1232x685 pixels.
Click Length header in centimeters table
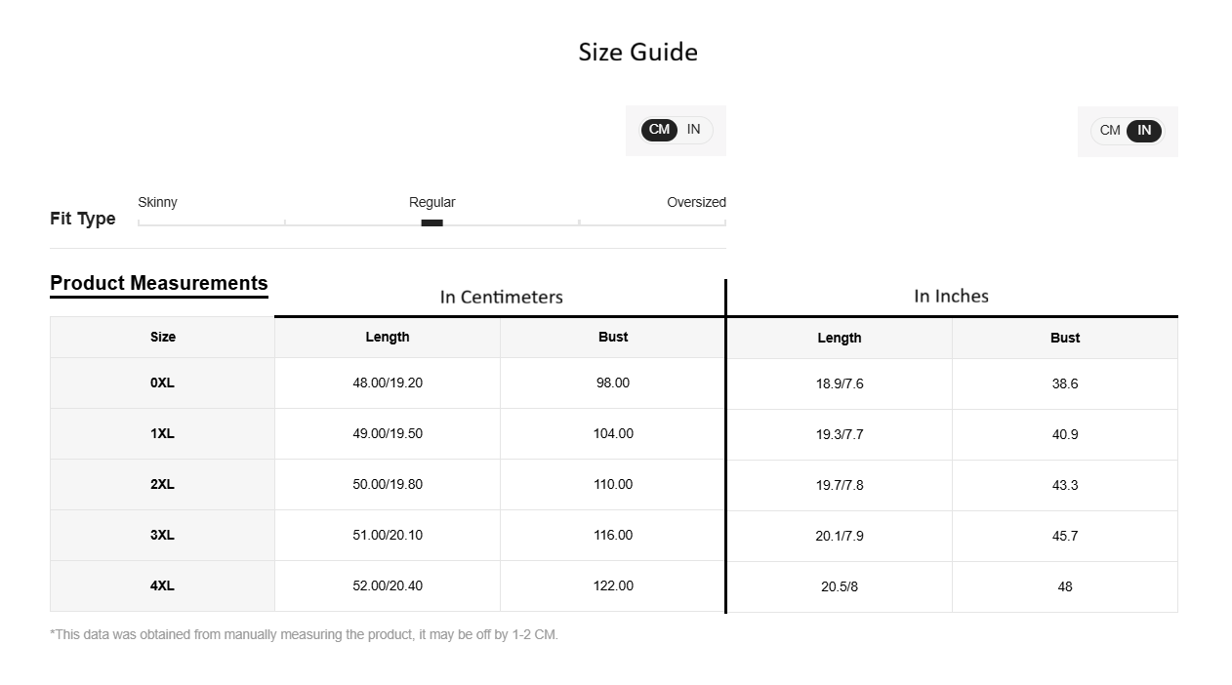pyautogui.click(x=388, y=337)
